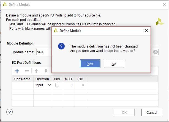Click the MSB value cell in the first row
Image resolution: width=169 pixels, height=122 pixels.
(68, 85)
